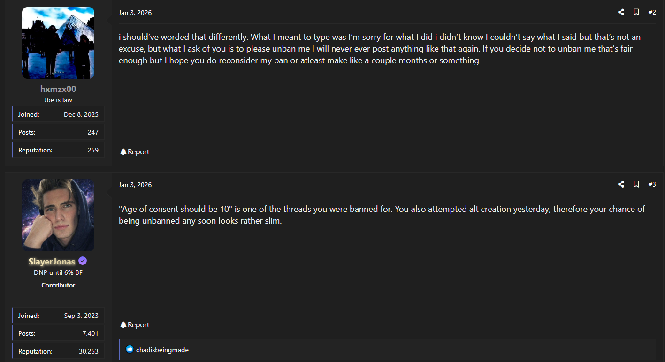The image size is (665, 362).
Task: Click the bell icon to report SlayerJonas's post
Action: (123, 325)
